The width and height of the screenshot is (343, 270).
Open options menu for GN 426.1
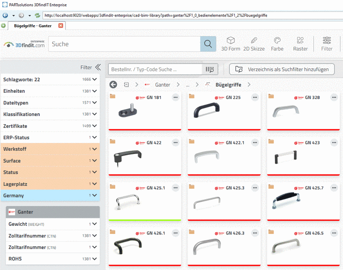(x=176, y=233)
